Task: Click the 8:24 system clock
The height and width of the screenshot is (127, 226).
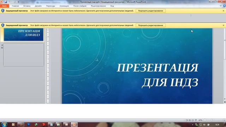Action: [218, 125]
